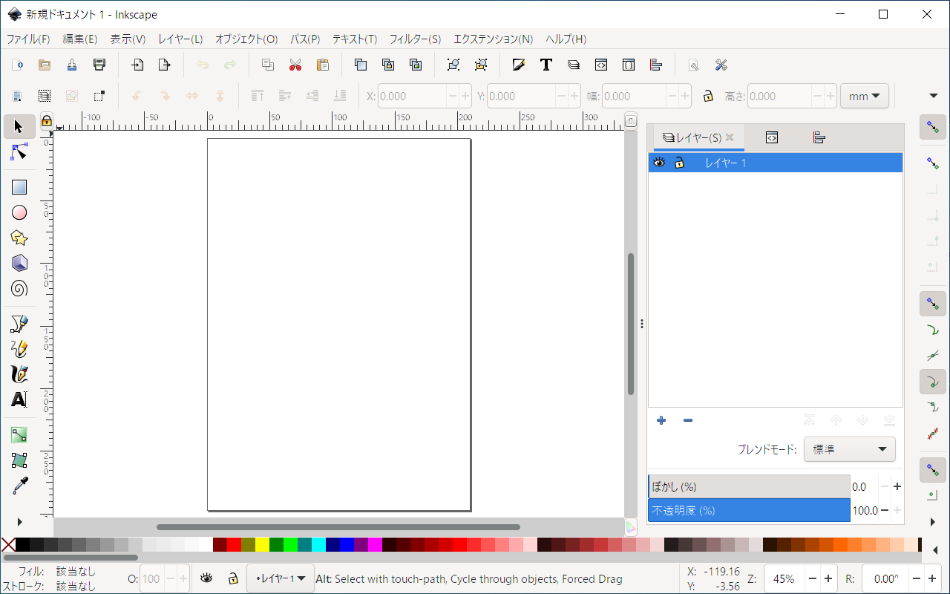Open the mm units dropdown
This screenshot has width=950, height=594.
point(865,96)
